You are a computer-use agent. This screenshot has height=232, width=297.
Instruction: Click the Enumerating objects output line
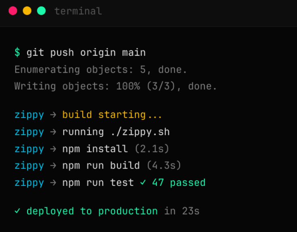pyautogui.click(x=101, y=70)
